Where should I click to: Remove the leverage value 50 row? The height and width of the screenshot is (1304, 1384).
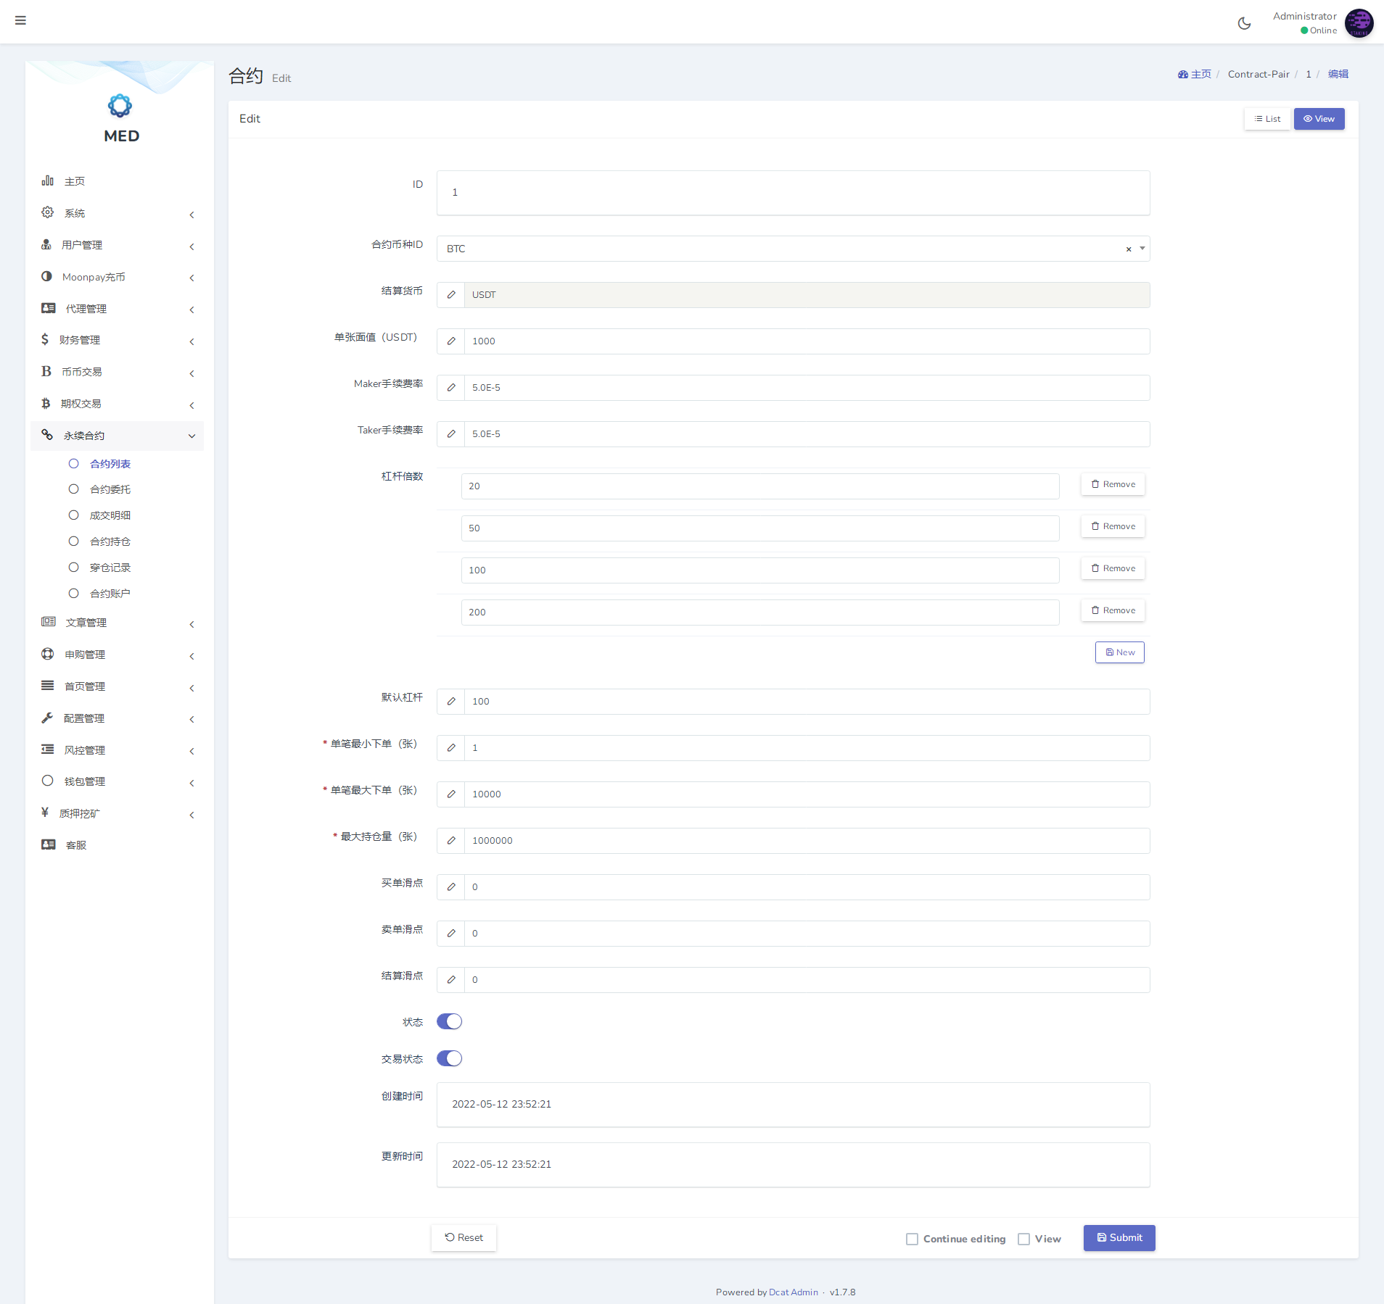click(1113, 526)
